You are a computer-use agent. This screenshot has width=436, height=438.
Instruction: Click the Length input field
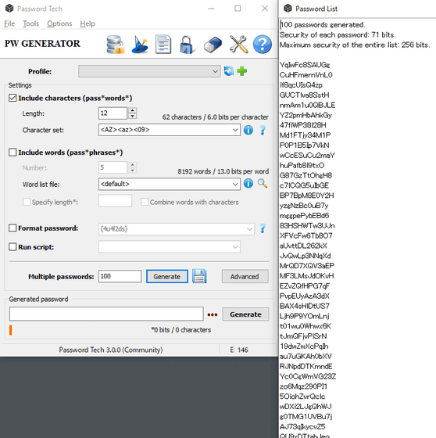point(113,113)
